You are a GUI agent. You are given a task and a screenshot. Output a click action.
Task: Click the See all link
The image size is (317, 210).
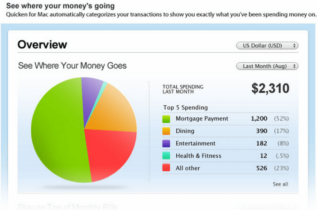coord(280,184)
